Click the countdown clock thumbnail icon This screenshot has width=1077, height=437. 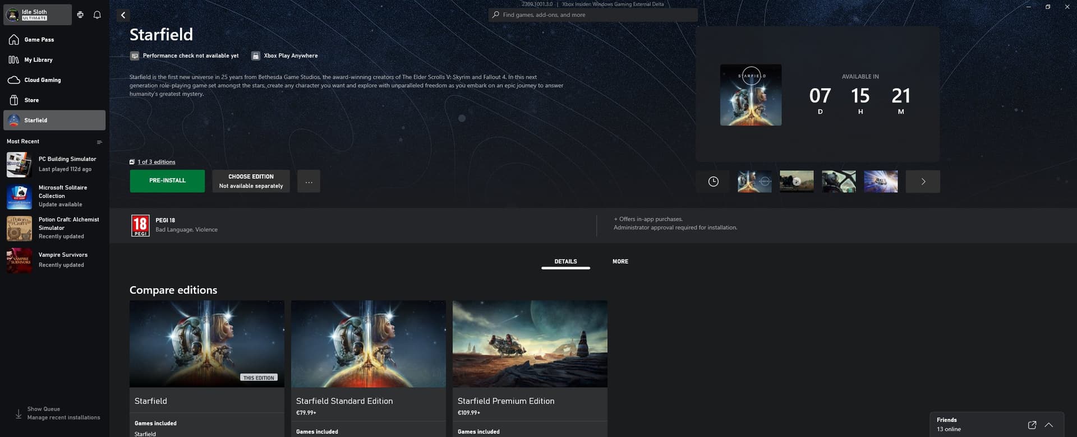[x=713, y=182]
